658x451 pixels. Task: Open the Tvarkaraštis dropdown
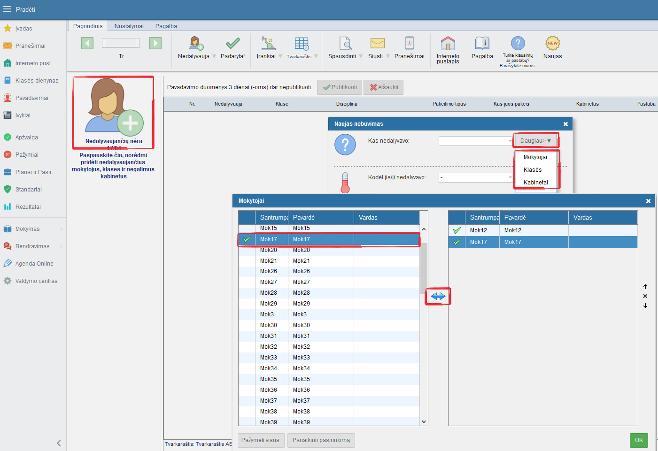316,56
